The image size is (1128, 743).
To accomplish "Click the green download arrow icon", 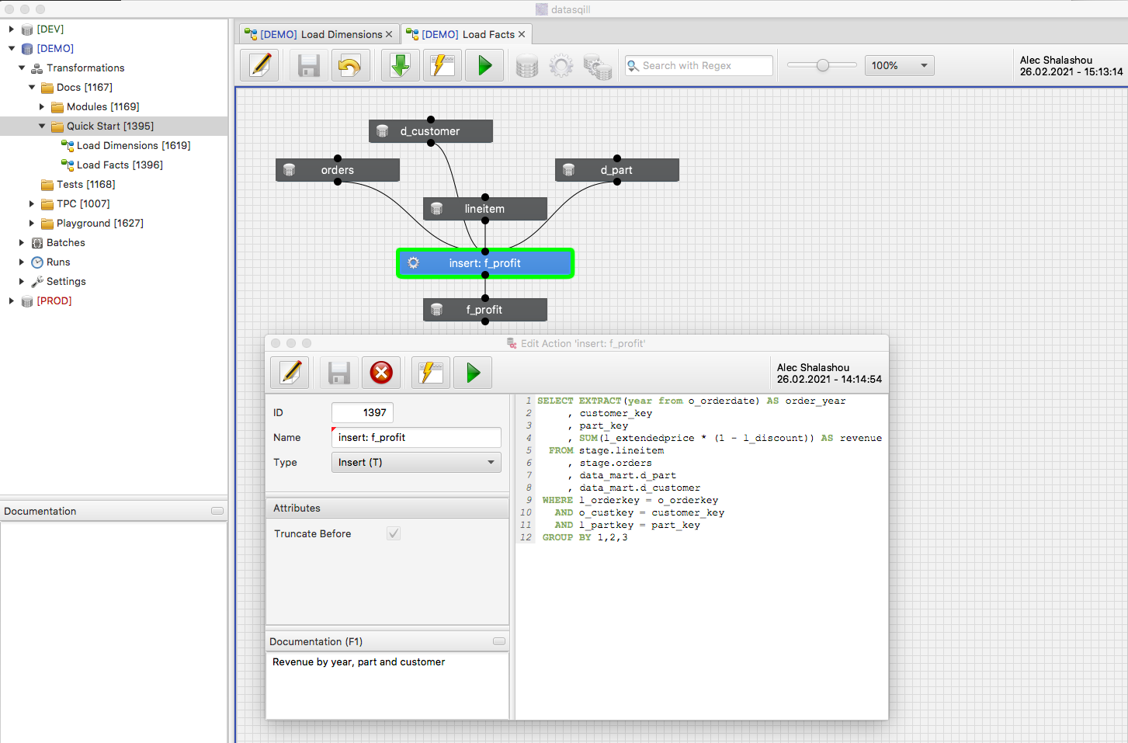I will 400,65.
